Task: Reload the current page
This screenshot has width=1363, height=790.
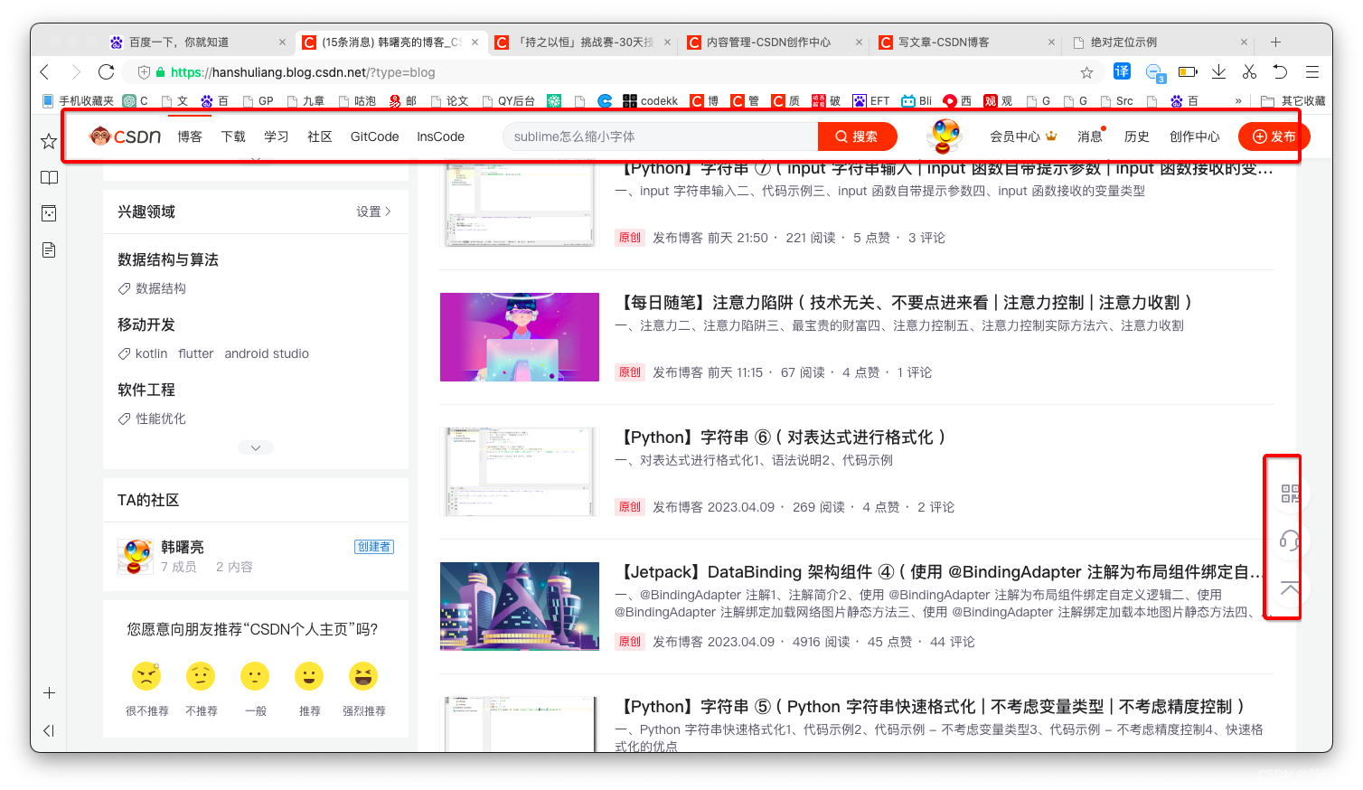Action: 106,72
